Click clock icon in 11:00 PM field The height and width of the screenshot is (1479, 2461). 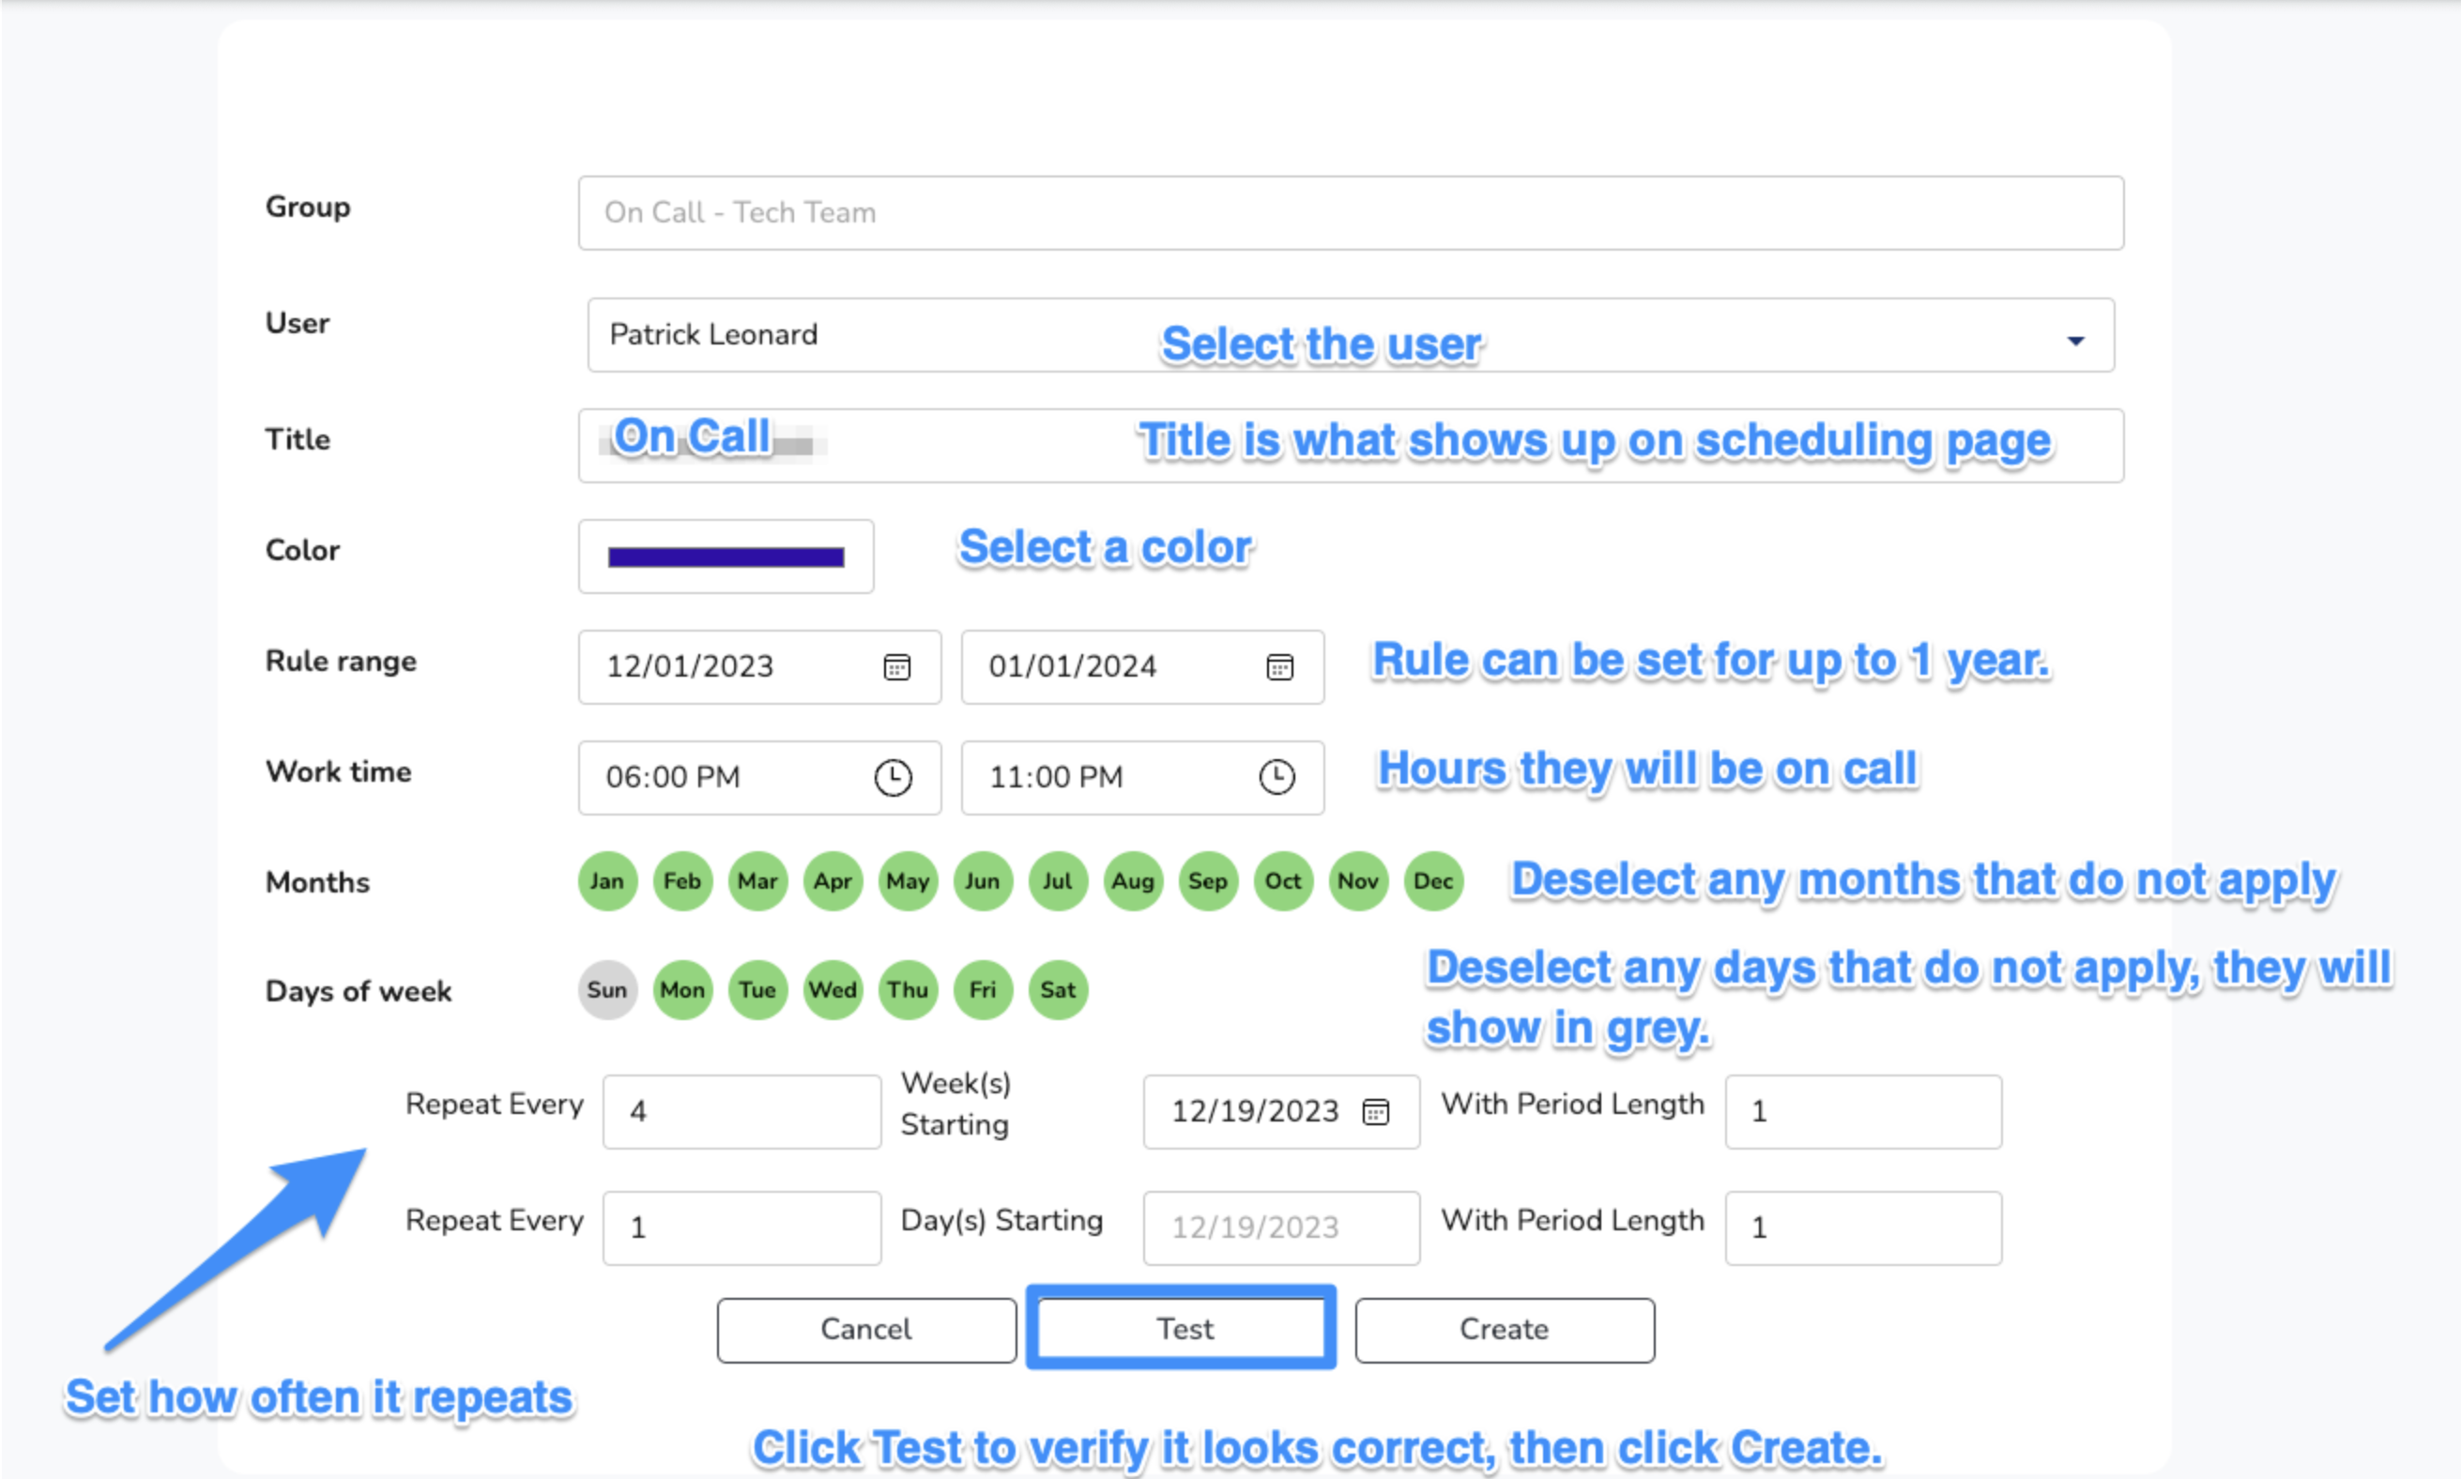pos(1276,777)
